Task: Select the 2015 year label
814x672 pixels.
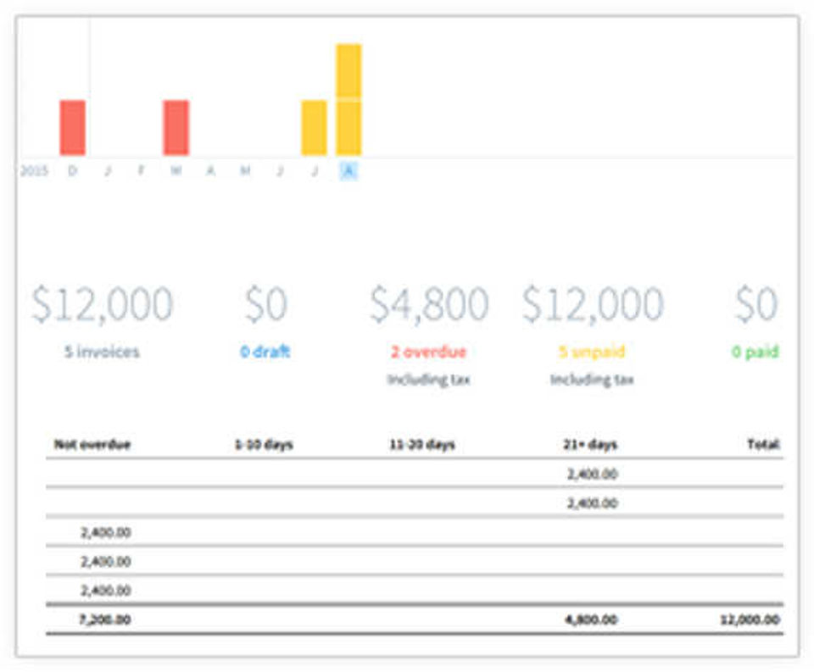Action: [x=34, y=170]
